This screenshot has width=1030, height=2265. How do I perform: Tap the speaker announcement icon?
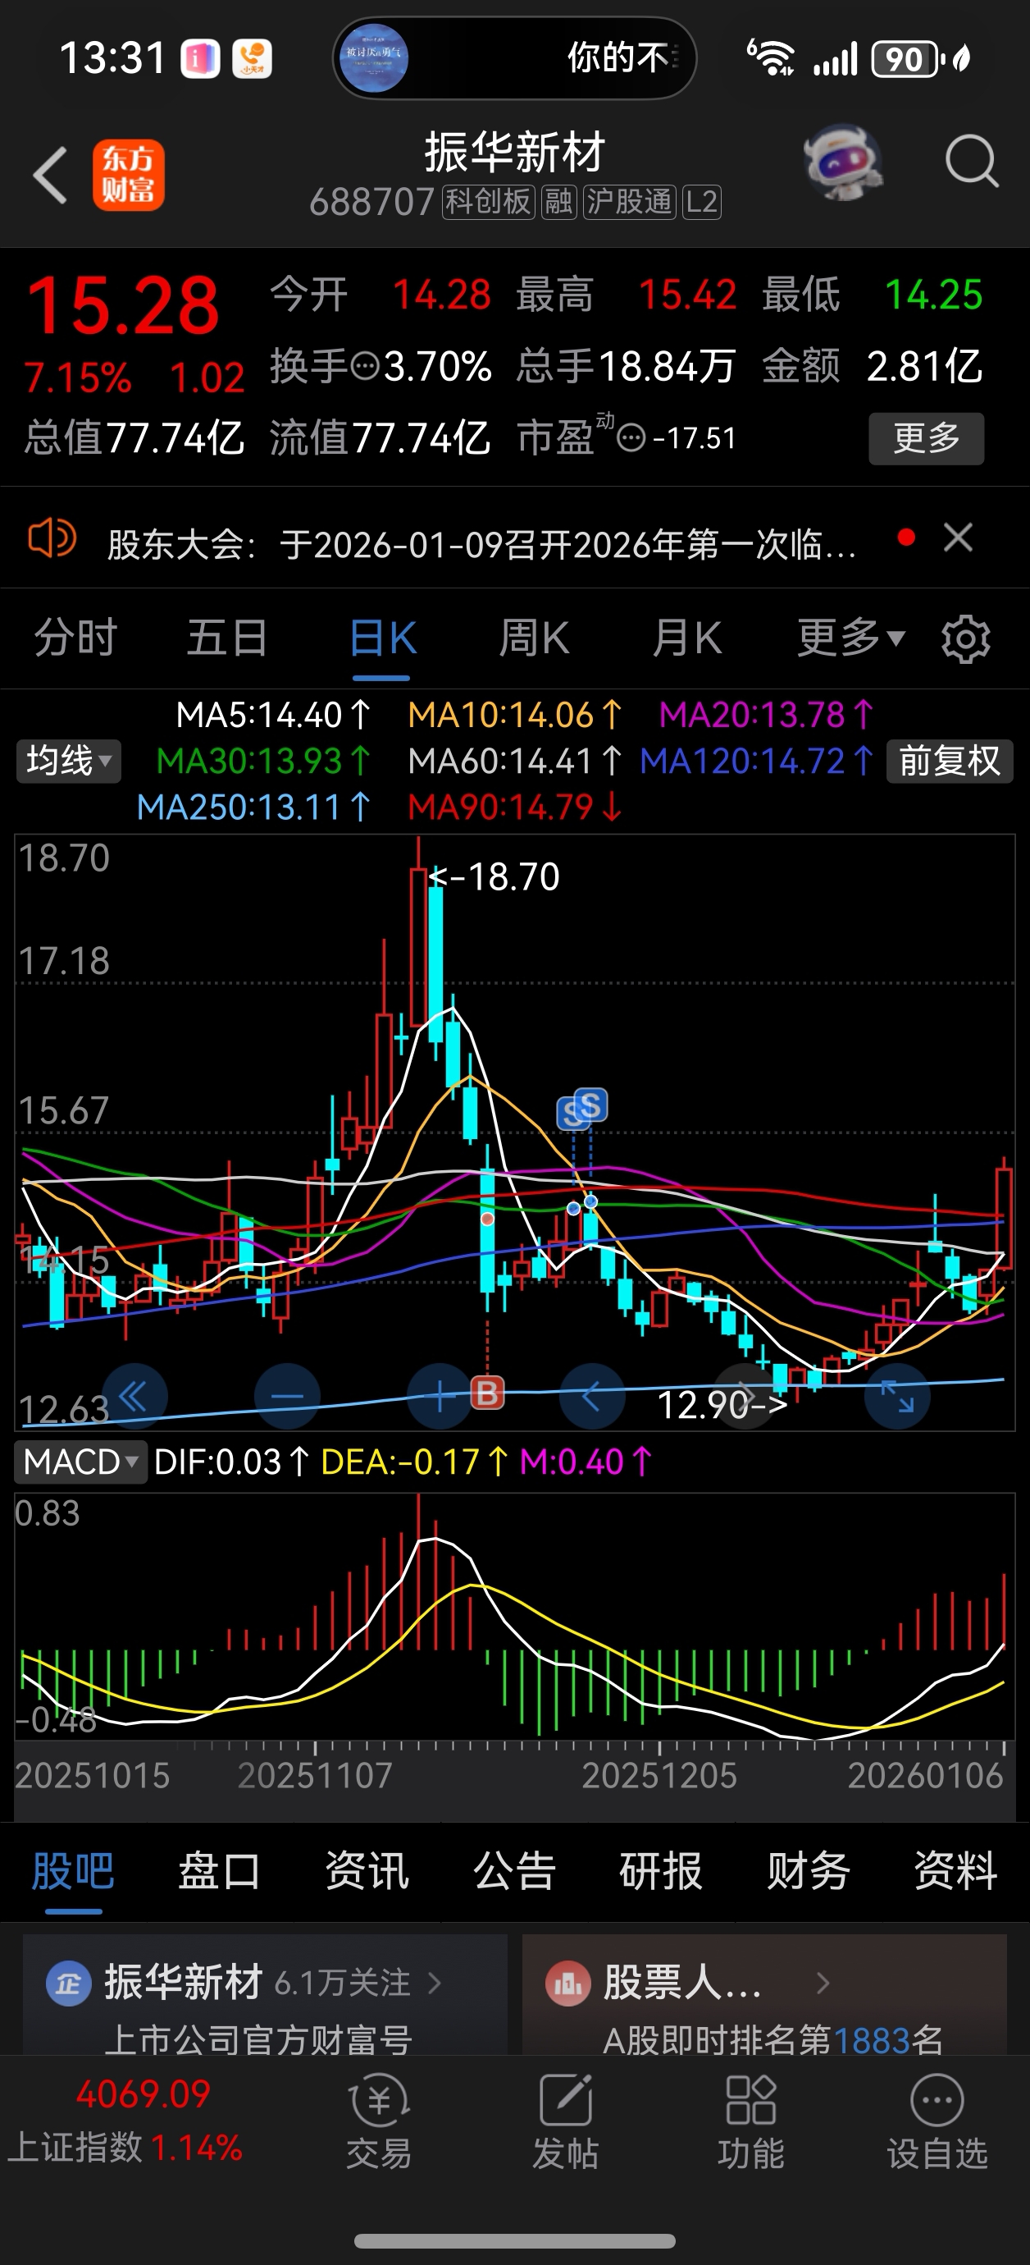pos(52,538)
